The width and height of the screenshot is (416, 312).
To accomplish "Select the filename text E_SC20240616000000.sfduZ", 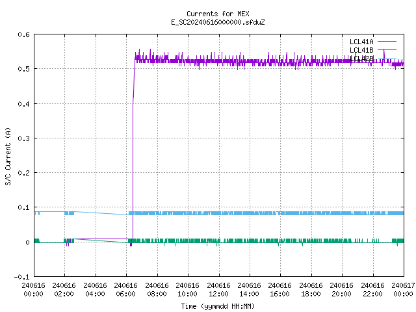I will pyautogui.click(x=218, y=22).
